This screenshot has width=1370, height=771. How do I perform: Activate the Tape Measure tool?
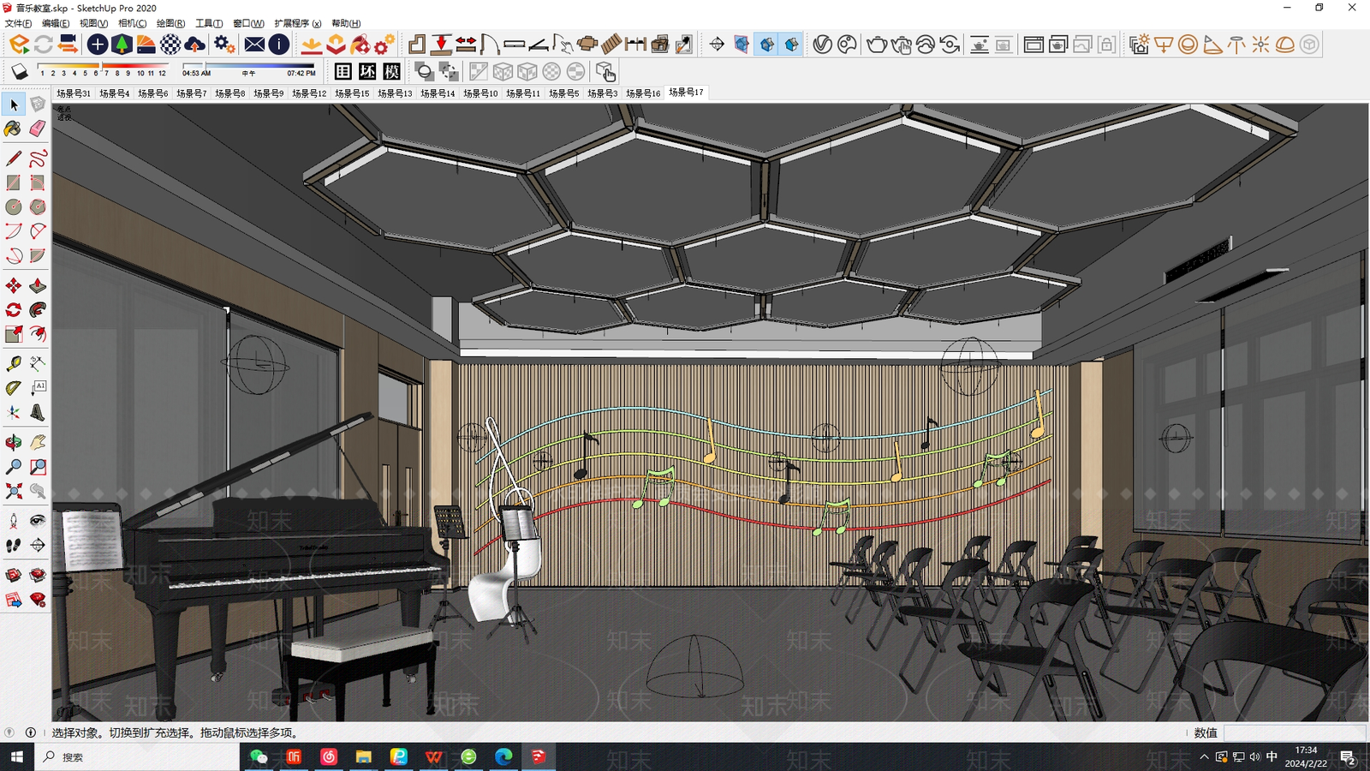14,363
